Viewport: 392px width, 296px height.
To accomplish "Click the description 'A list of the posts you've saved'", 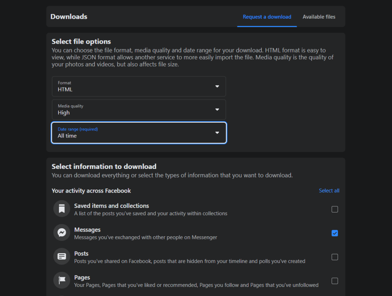I will [x=151, y=214].
